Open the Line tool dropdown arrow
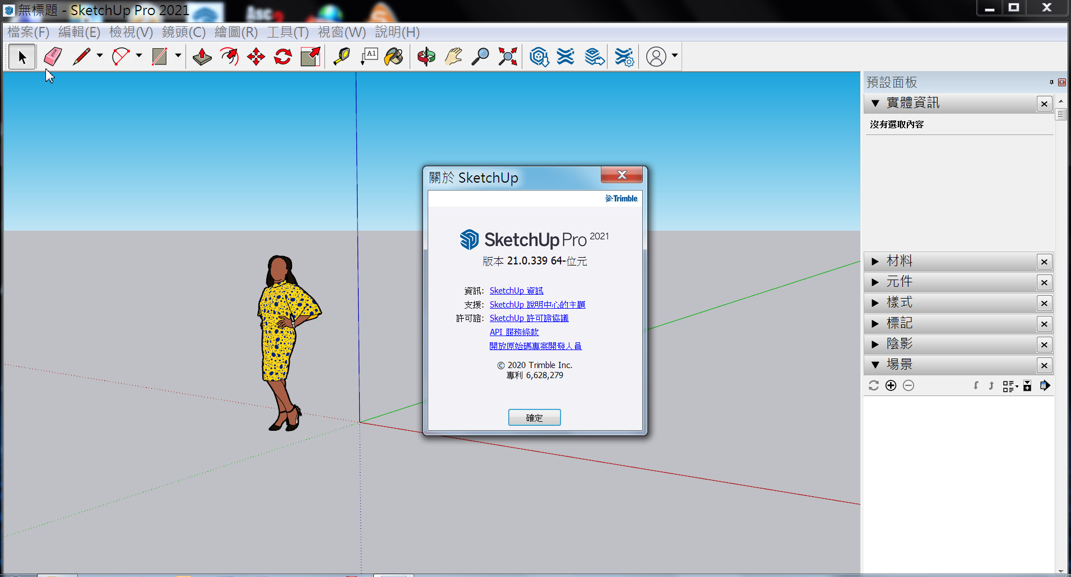The height and width of the screenshot is (577, 1071). (100, 55)
